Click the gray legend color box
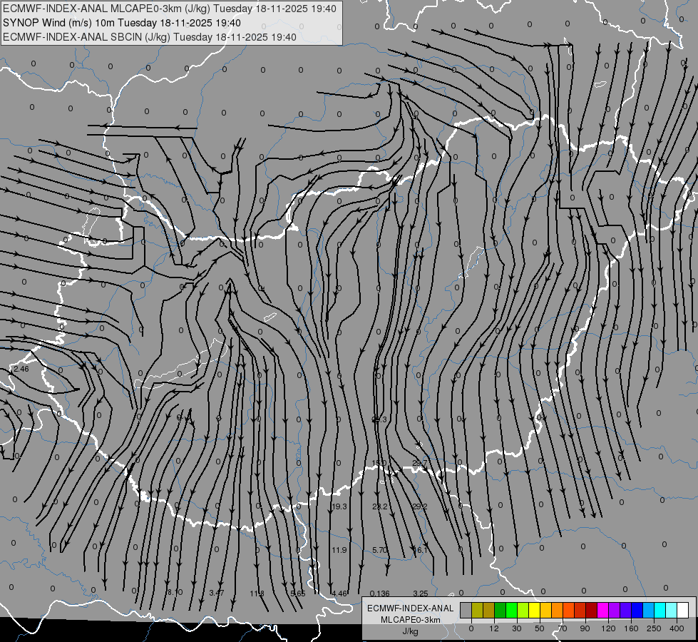The height and width of the screenshot is (642, 698). click(466, 610)
